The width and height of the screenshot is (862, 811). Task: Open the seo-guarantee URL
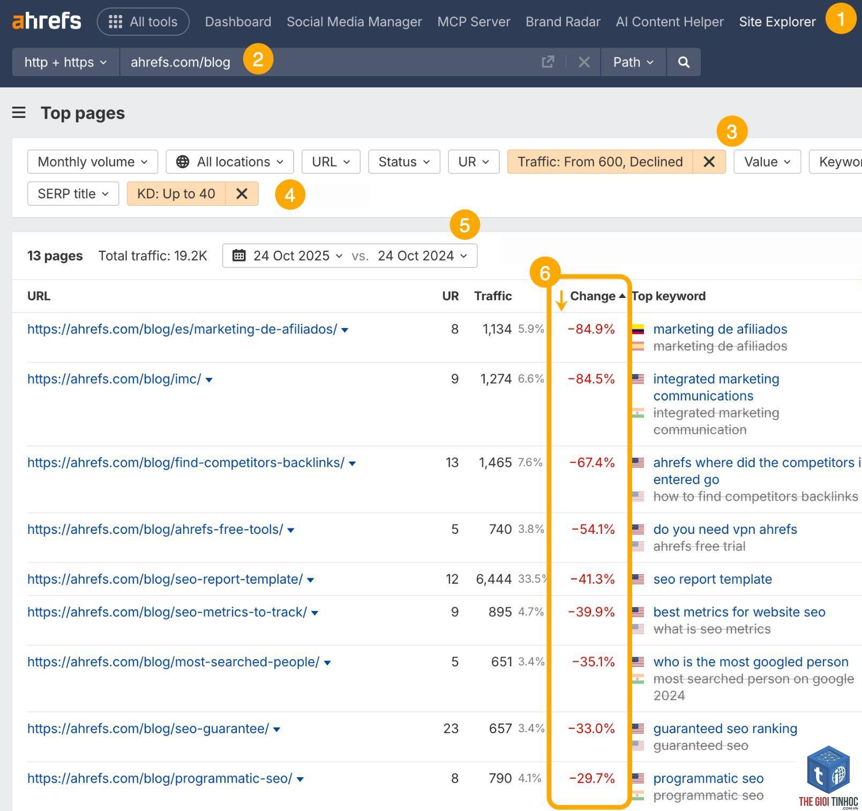(148, 729)
